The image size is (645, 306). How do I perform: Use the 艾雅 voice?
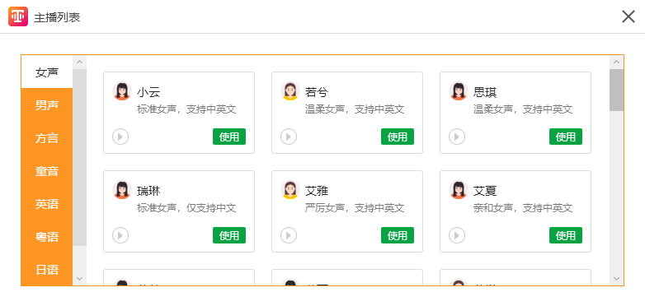tap(398, 235)
